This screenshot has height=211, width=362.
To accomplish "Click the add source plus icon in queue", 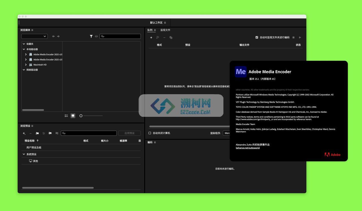I will pyautogui.click(x=151, y=37).
